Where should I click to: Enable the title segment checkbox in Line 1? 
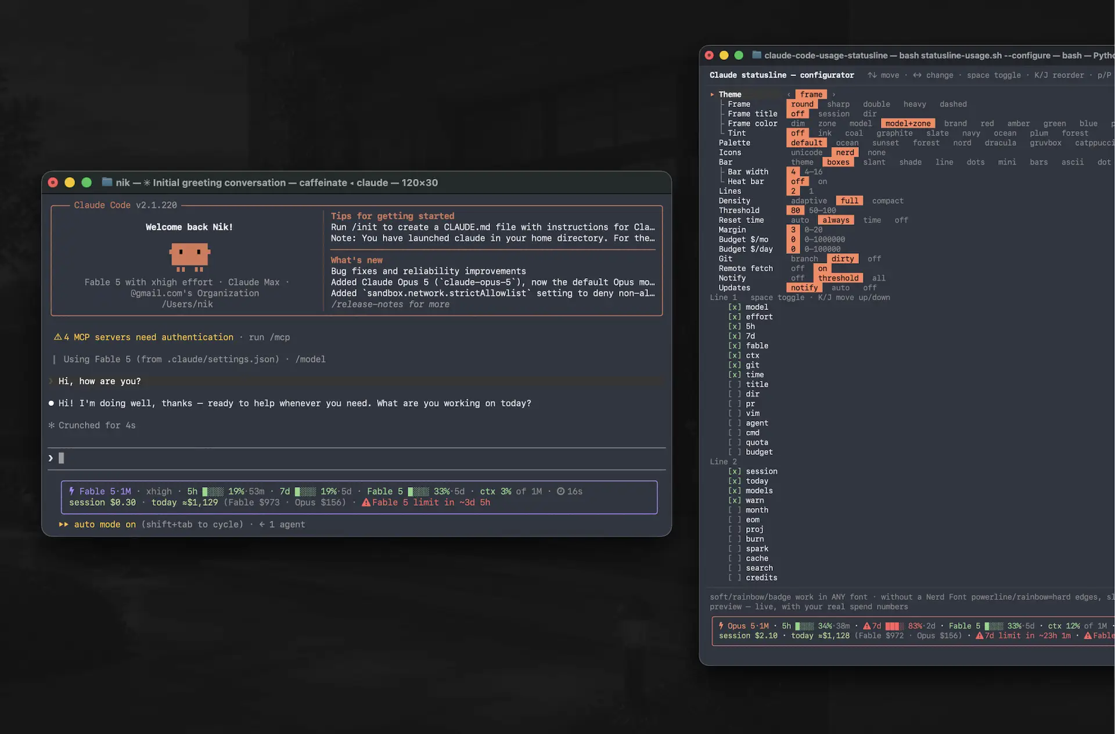pos(735,384)
